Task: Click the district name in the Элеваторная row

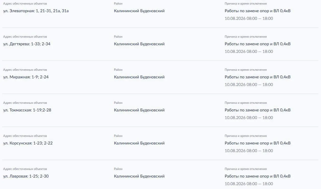Action: click(139, 11)
